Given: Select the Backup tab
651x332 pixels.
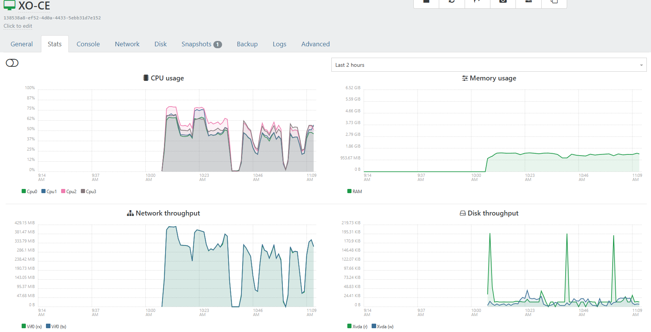Looking at the screenshot, I should (x=247, y=44).
